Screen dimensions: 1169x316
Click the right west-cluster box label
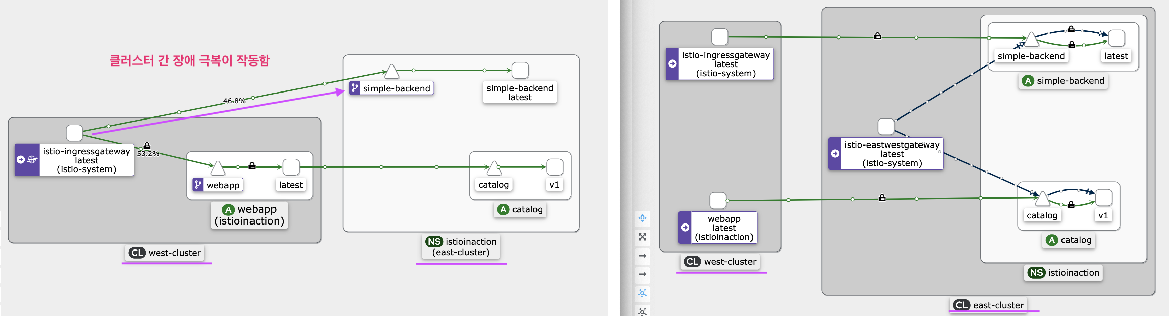(x=721, y=262)
